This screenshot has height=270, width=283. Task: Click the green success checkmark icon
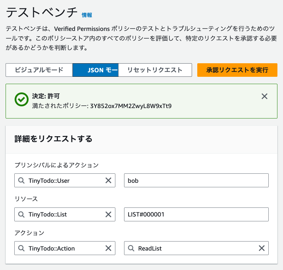[x=22, y=100]
